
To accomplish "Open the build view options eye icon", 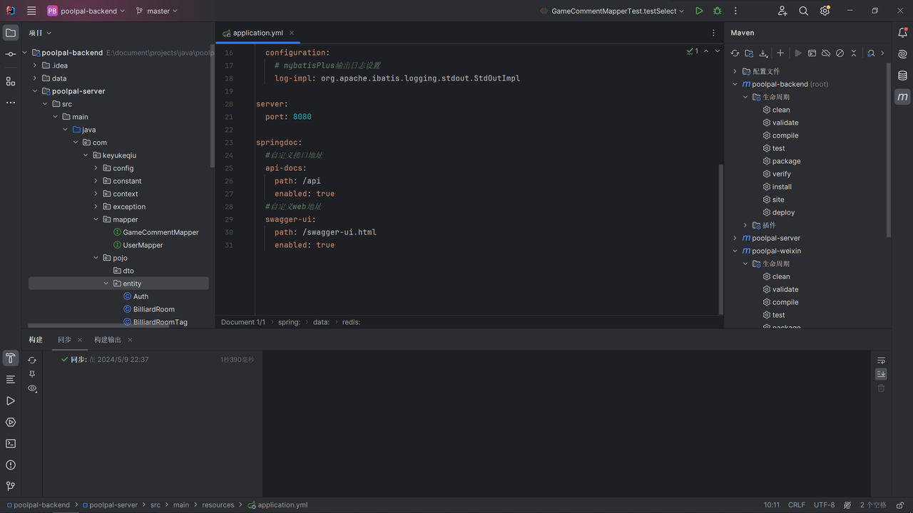I will click(x=32, y=388).
